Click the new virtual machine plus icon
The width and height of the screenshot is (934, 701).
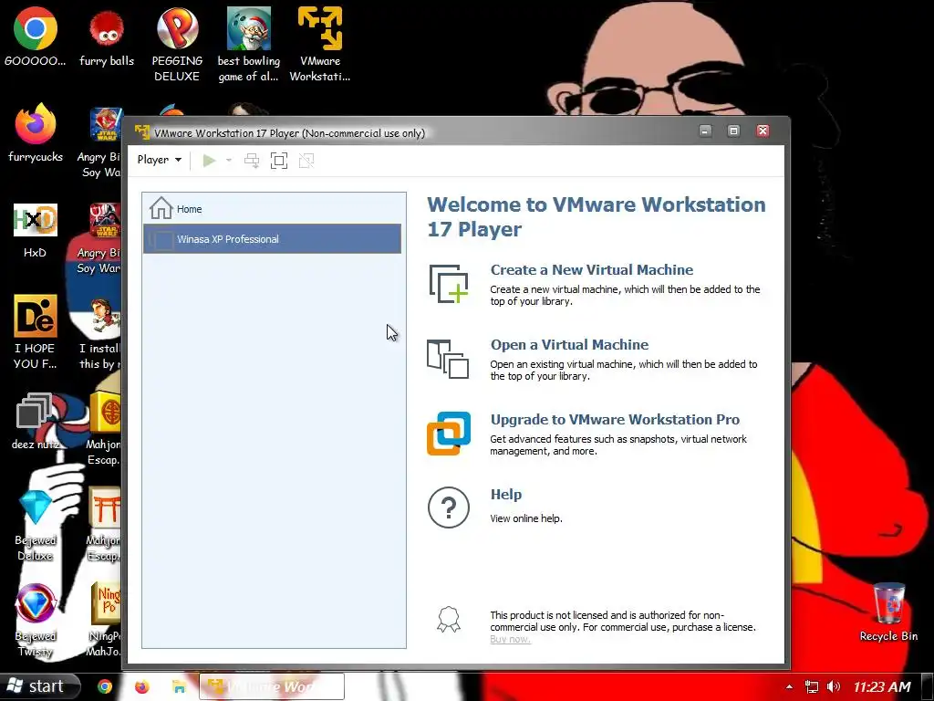pos(449,284)
